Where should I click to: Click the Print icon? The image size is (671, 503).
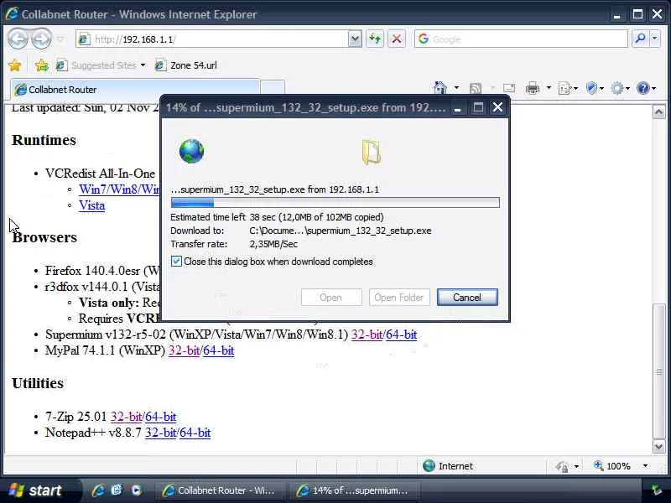(533, 88)
